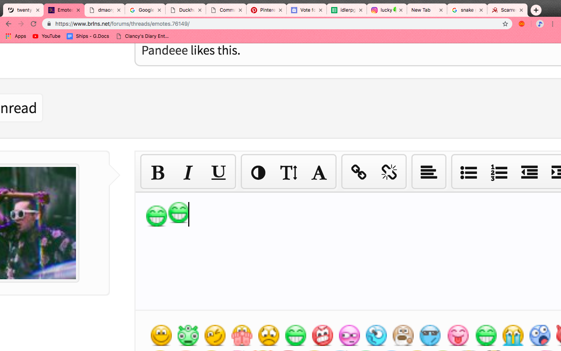Close the Emotes browser tab
The width and height of the screenshot is (561, 351).
point(78,10)
